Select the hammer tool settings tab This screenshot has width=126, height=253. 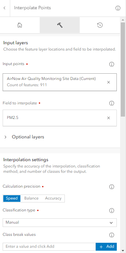60,25
